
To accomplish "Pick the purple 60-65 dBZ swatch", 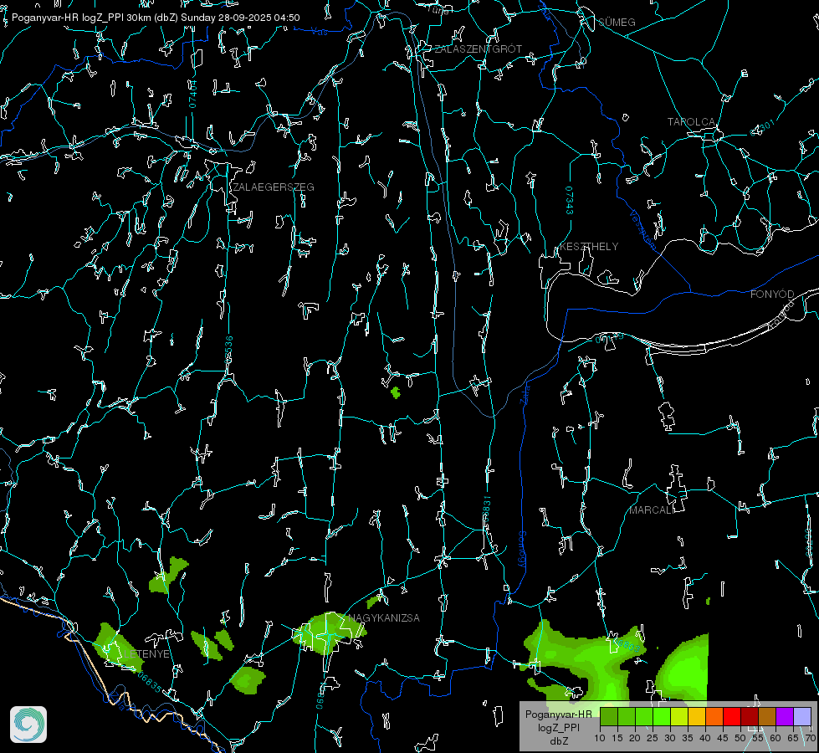I will (785, 716).
